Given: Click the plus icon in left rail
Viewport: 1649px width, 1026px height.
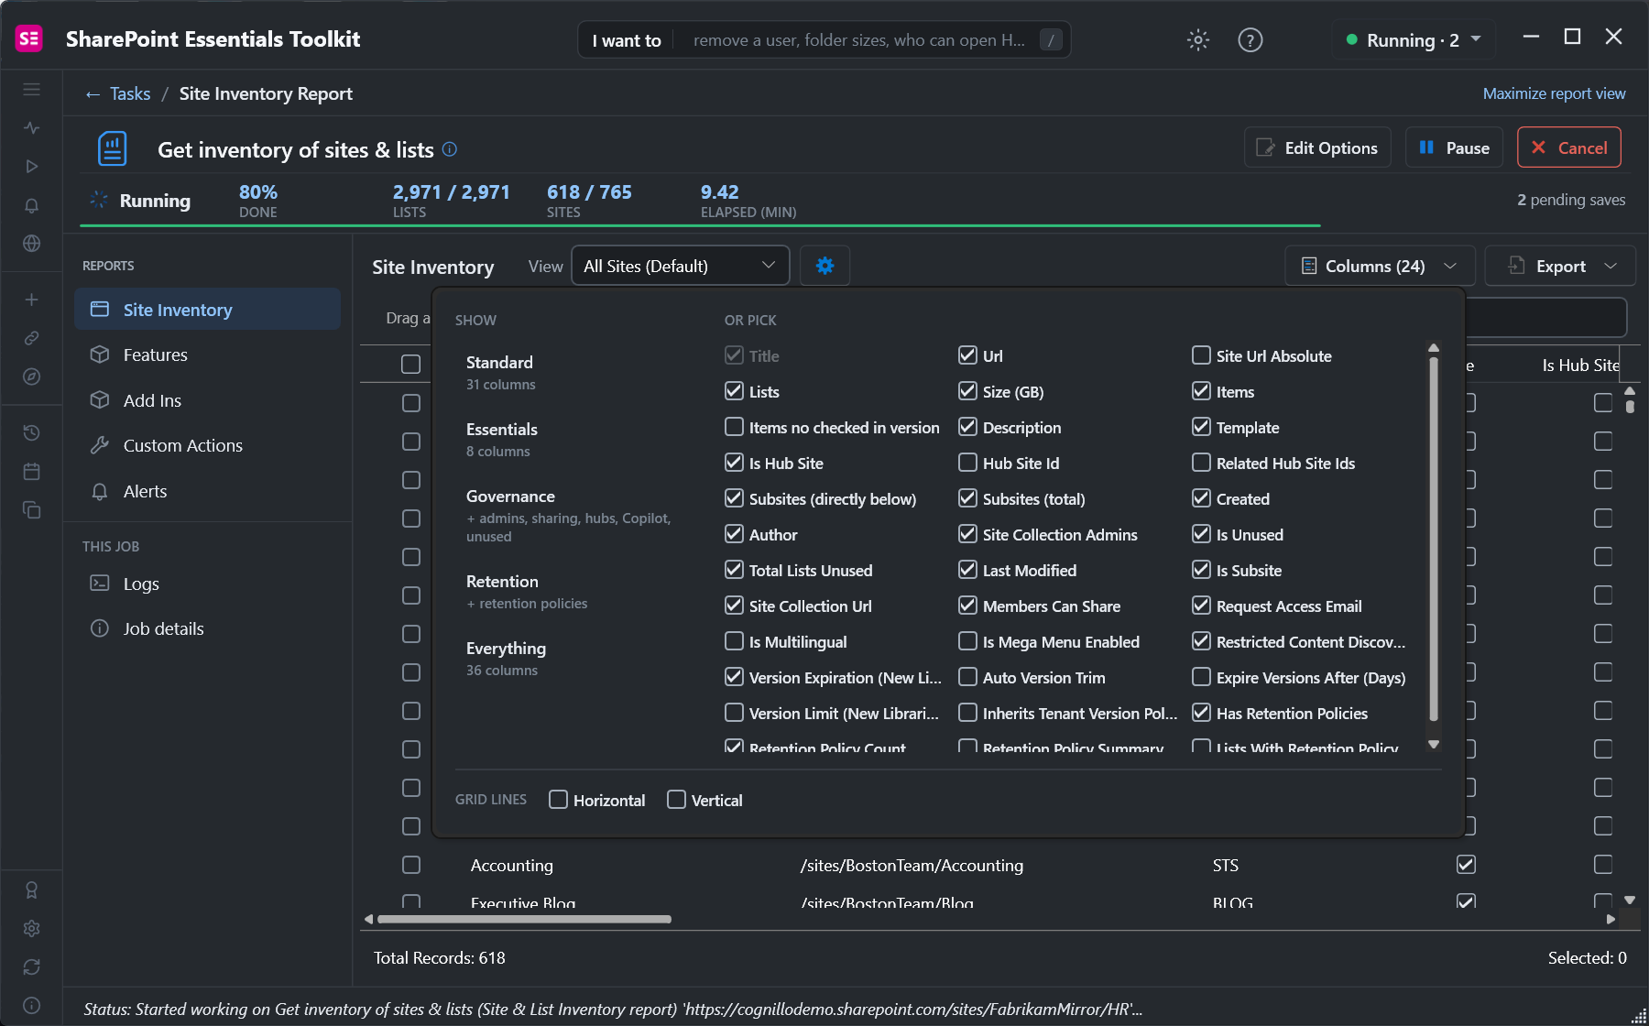Looking at the screenshot, I should pyautogui.click(x=31, y=300).
